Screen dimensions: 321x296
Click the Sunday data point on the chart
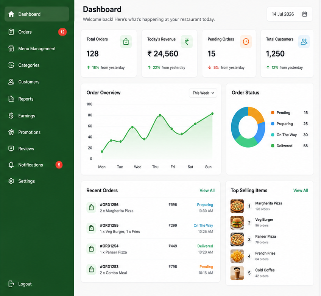point(212,114)
